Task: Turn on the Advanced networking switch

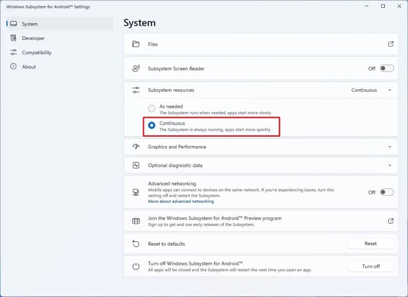Action: (387, 192)
